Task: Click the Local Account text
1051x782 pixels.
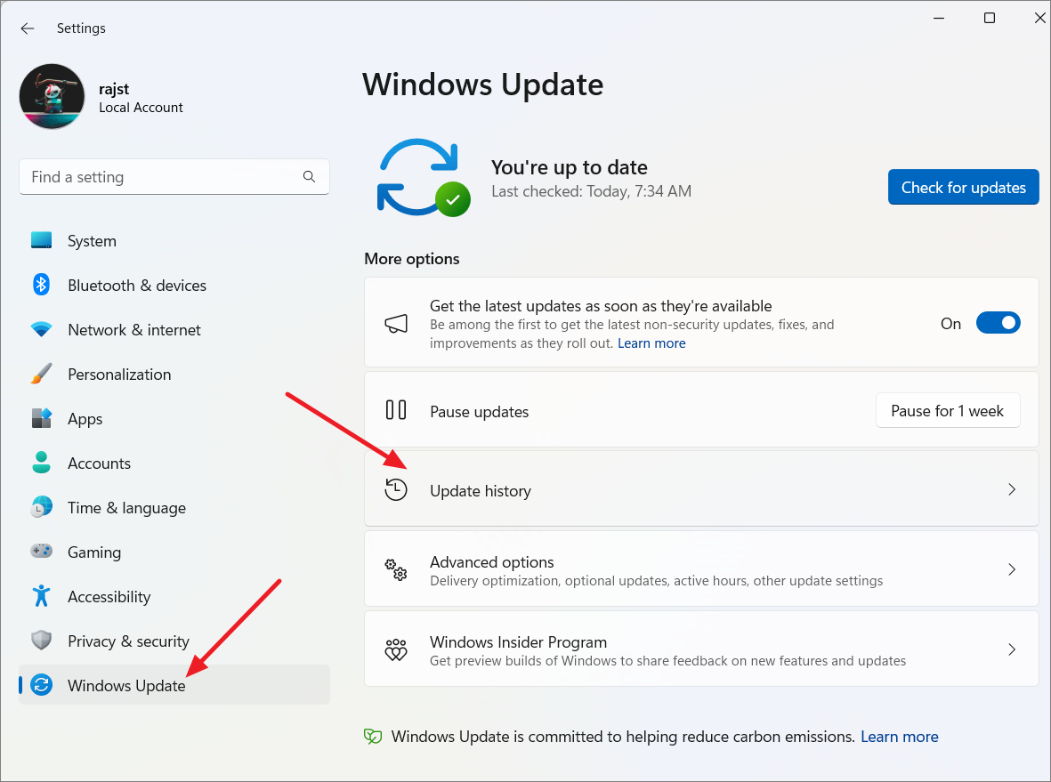Action: [x=141, y=108]
